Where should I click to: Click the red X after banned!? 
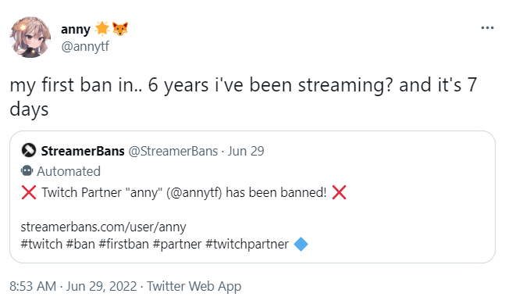340,192
